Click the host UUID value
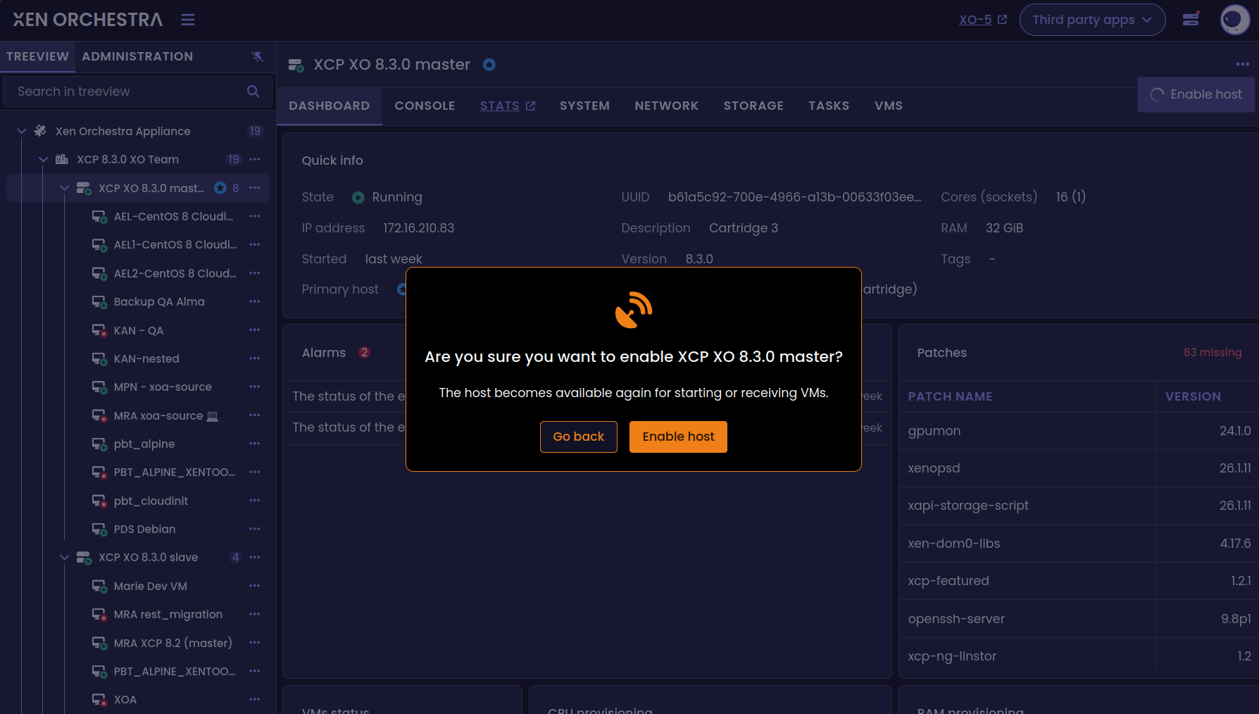The height and width of the screenshot is (714, 1259). [x=794, y=197]
